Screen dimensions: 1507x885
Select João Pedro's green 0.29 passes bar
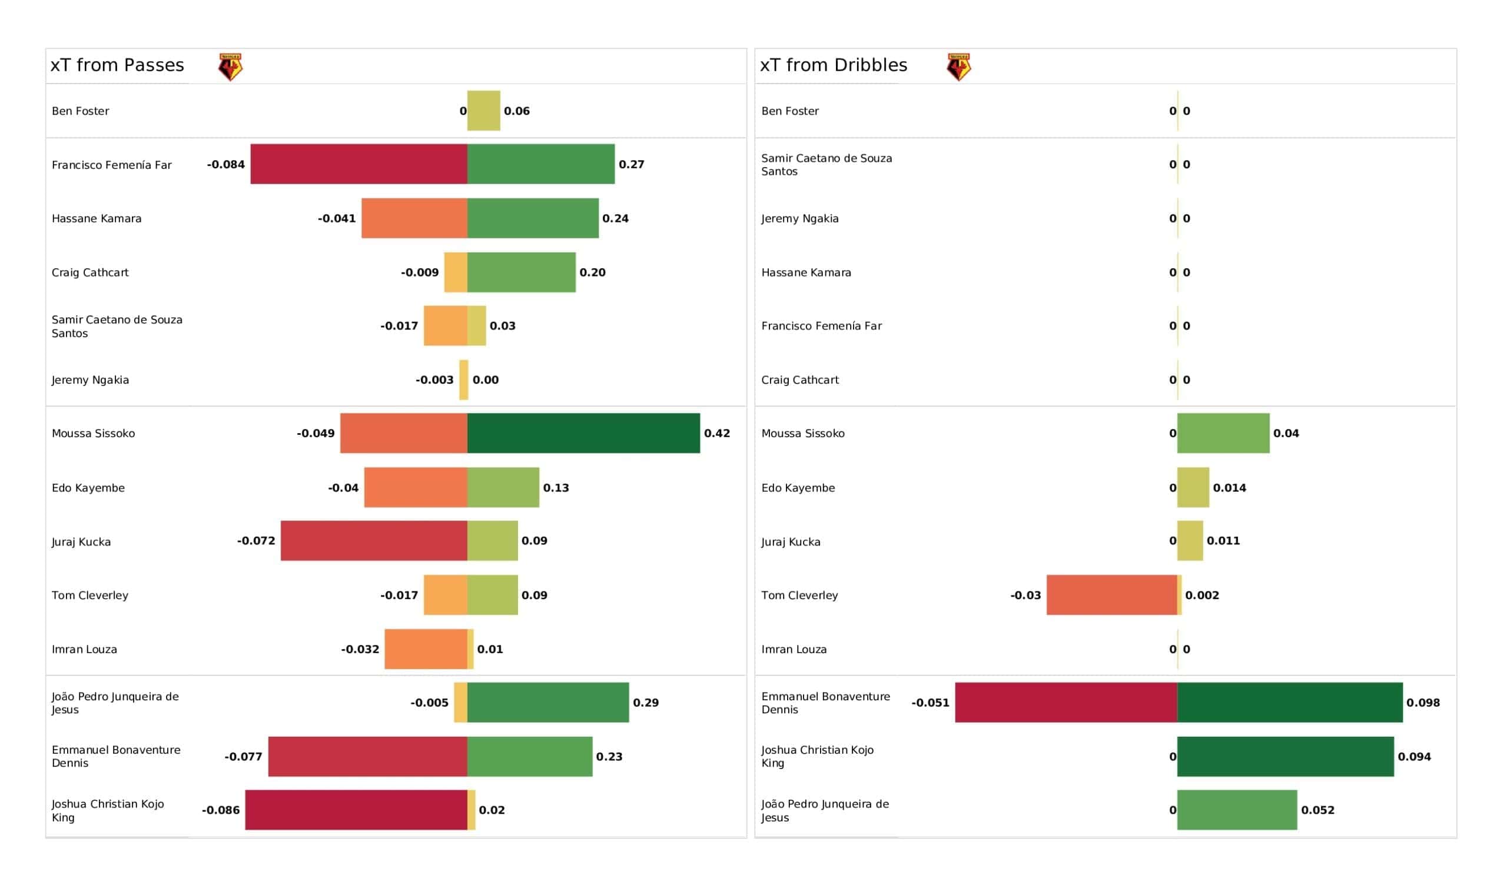point(549,703)
